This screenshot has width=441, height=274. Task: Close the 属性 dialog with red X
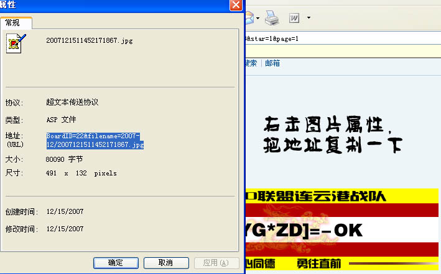click(x=236, y=6)
